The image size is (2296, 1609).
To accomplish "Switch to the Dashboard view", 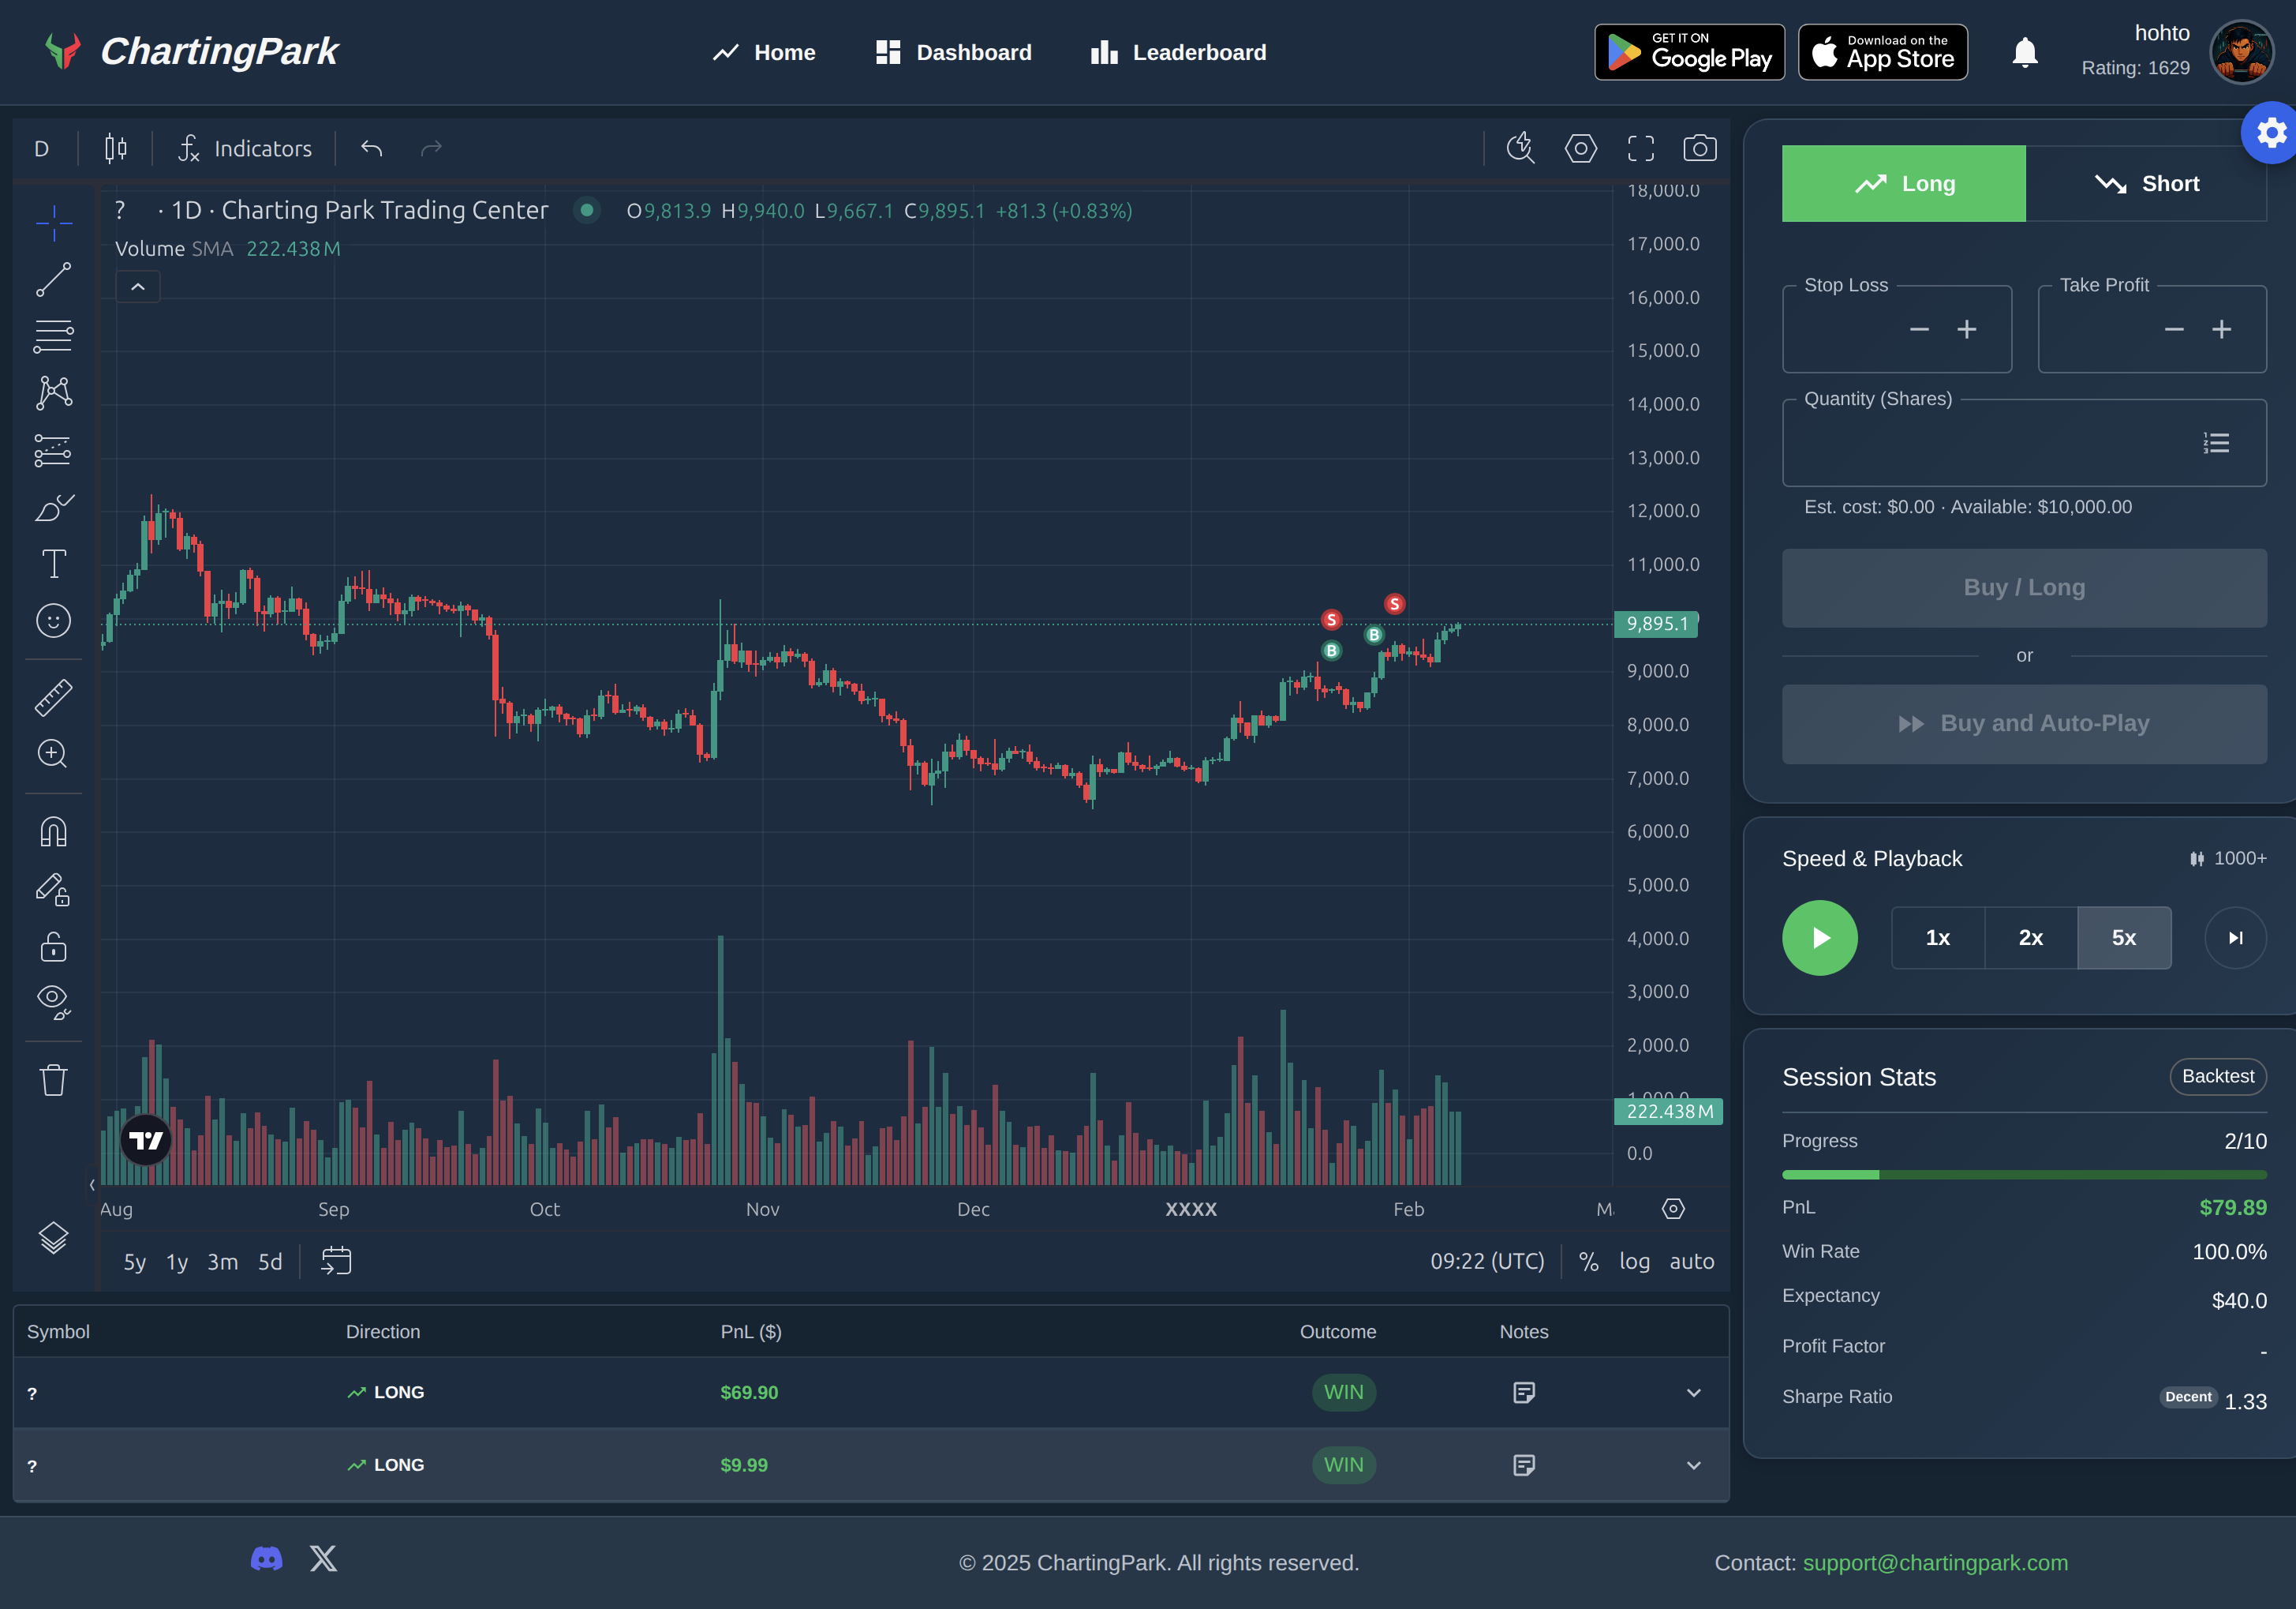I will pyautogui.click(x=953, y=52).
